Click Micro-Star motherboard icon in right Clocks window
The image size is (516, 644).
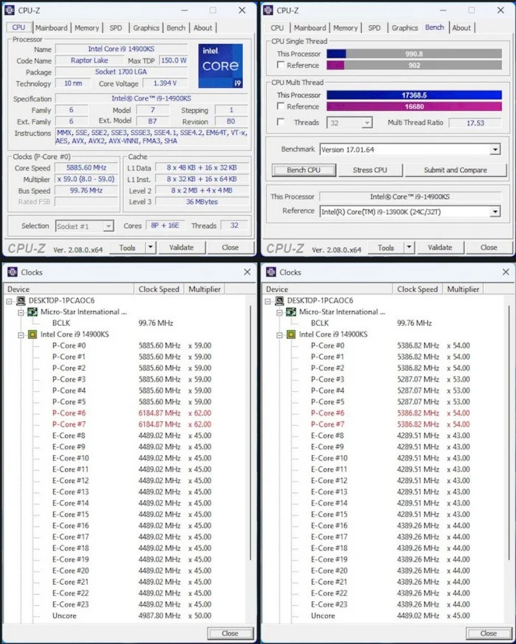291,312
